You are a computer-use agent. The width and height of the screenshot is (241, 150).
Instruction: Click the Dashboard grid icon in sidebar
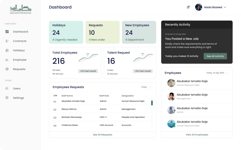click(x=7, y=32)
